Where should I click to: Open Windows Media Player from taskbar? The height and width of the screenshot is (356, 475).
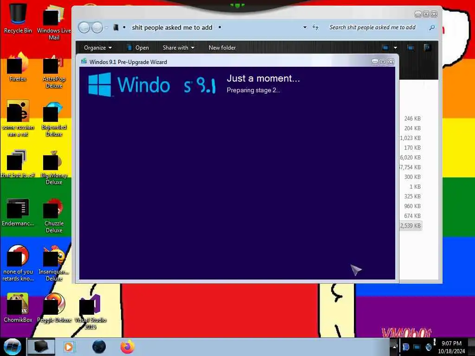[69, 347]
